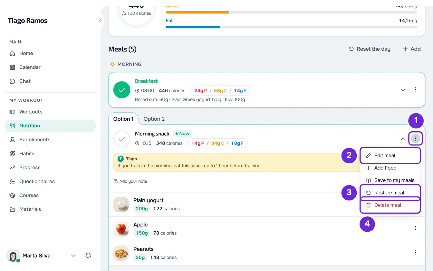Click the Carbs progress bar

pyautogui.click(x=291, y=12)
